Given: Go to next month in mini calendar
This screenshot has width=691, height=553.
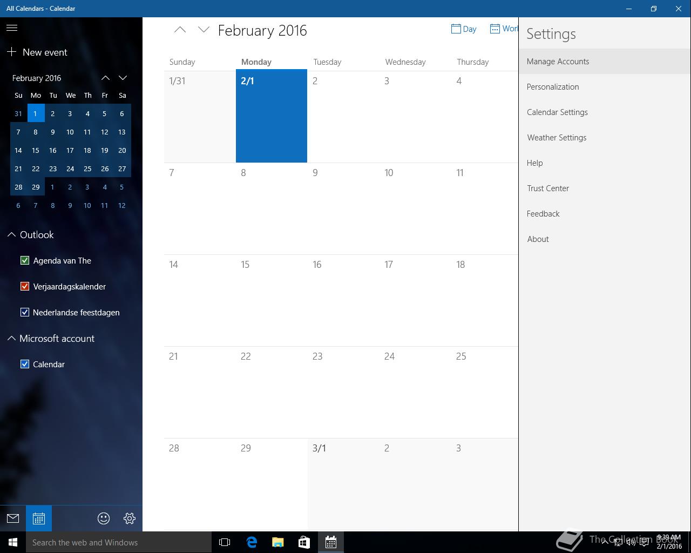Looking at the screenshot, I should coord(123,78).
